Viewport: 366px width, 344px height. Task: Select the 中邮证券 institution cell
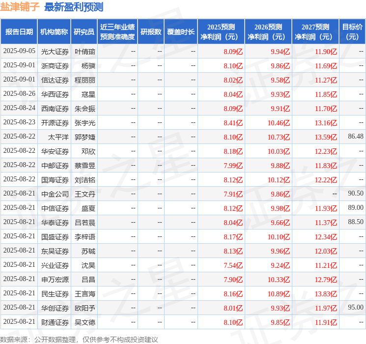click(55, 166)
